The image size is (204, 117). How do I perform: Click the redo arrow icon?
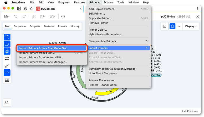(x=24, y=16)
